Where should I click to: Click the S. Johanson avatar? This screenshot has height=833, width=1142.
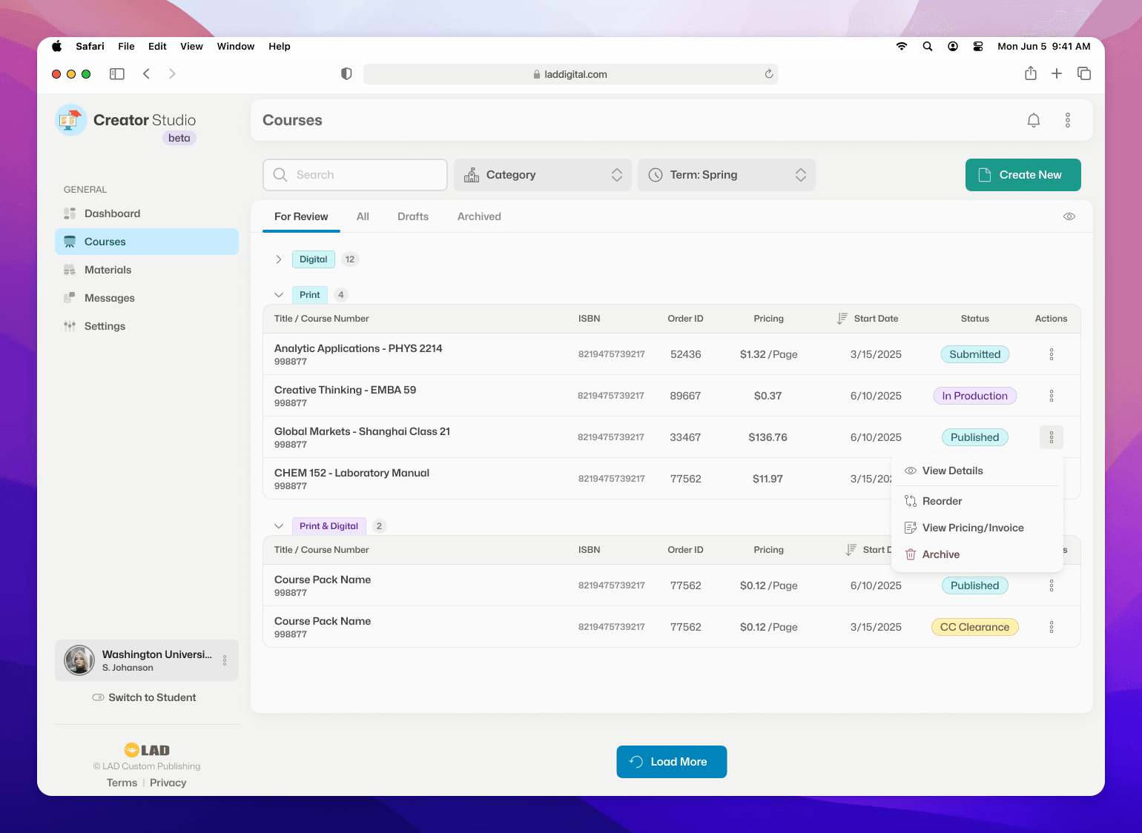(79, 660)
